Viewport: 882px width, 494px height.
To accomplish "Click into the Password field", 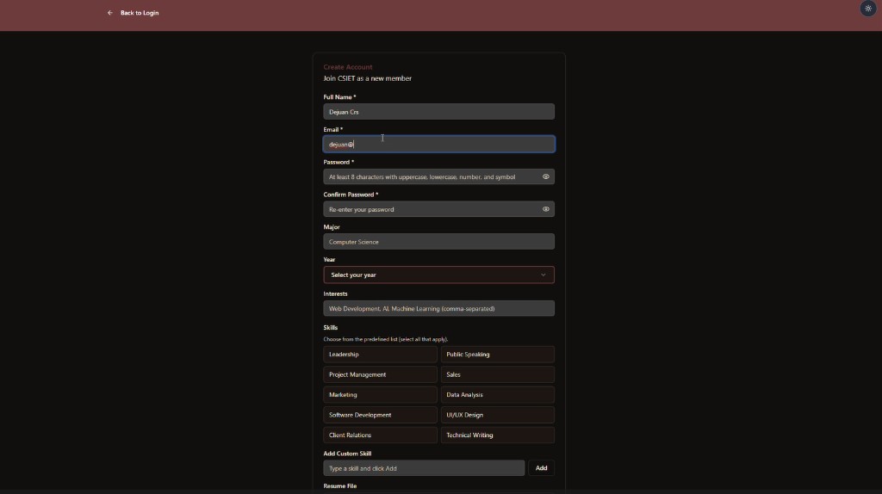I will (x=438, y=177).
